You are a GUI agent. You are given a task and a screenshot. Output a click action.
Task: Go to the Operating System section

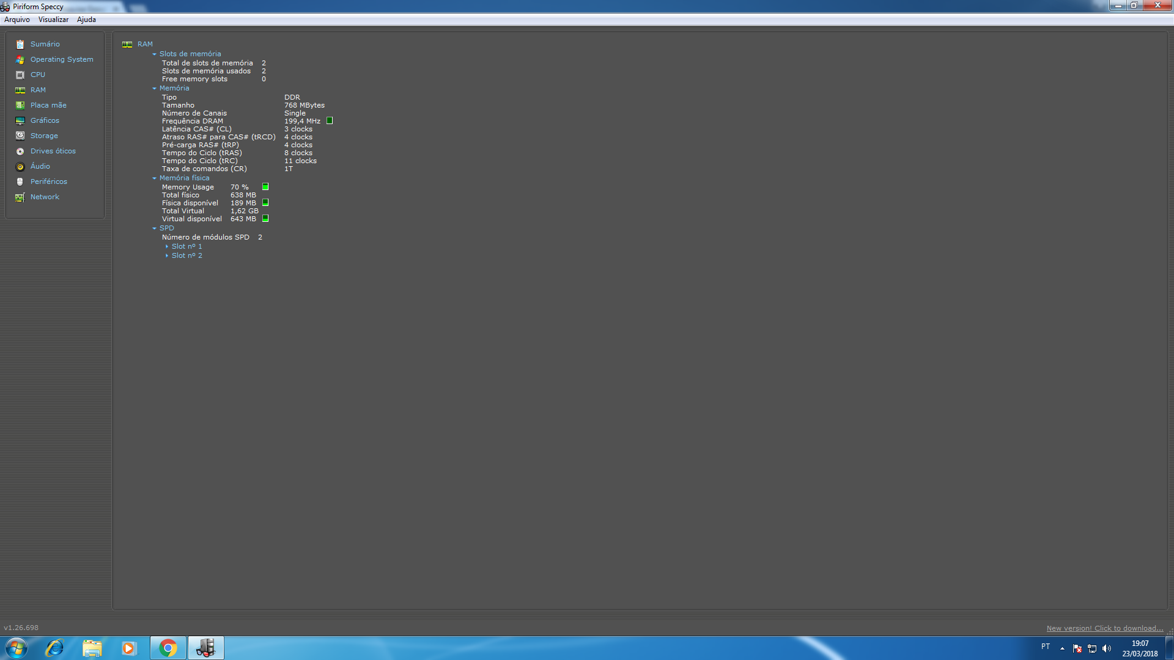(62, 59)
